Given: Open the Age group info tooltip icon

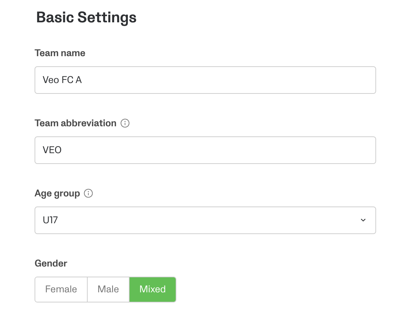Looking at the screenshot, I should pos(88,193).
